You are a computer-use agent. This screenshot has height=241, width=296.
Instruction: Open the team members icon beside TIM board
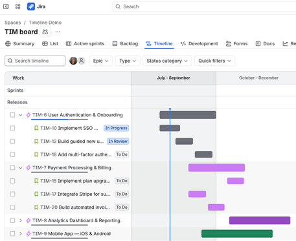pos(45,32)
